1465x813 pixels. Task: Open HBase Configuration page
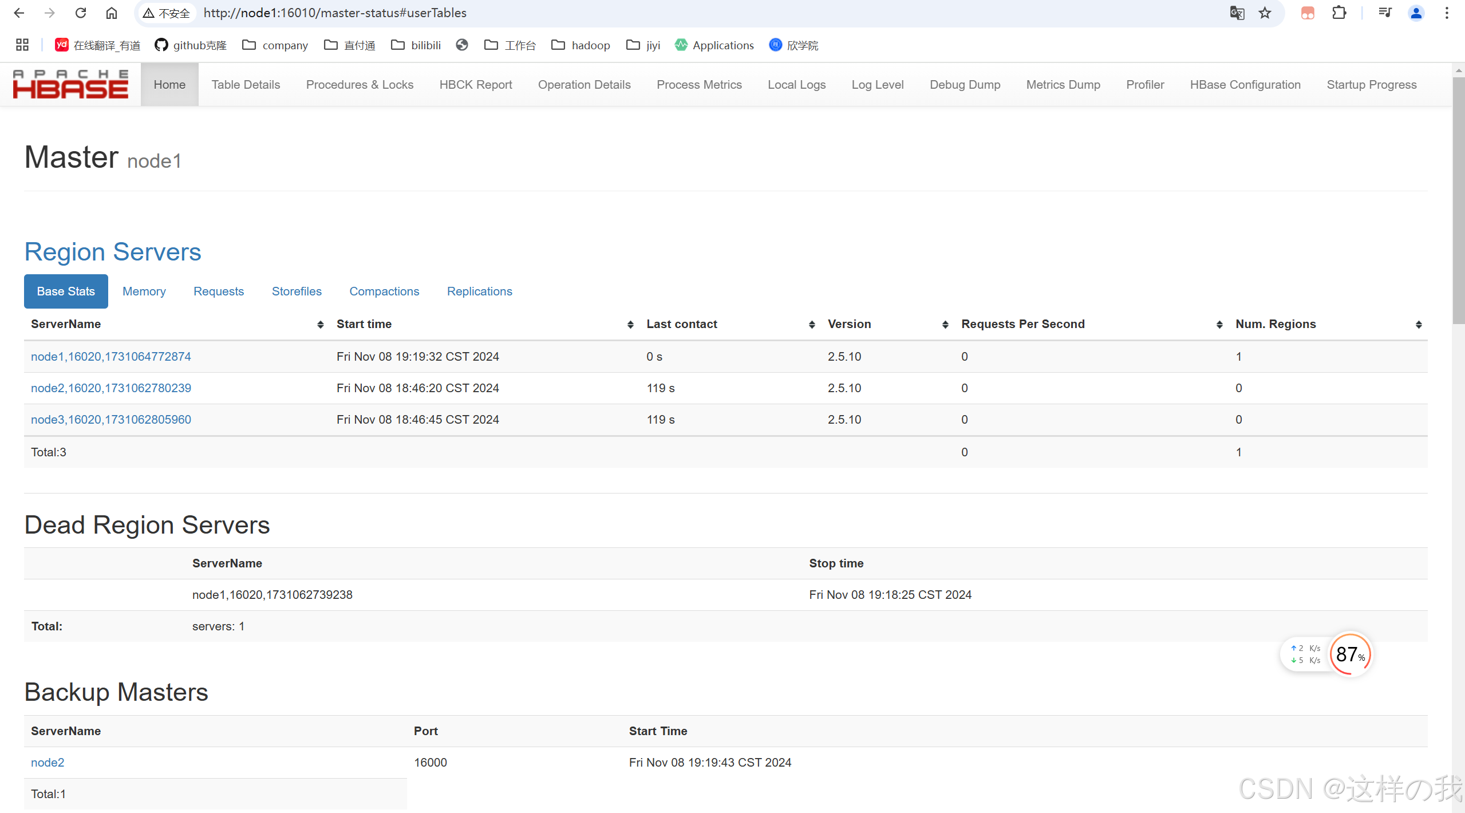coord(1244,84)
